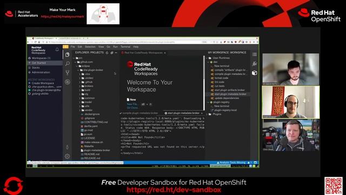
Task: Click the browser reload button
Action: [x=35, y=42]
